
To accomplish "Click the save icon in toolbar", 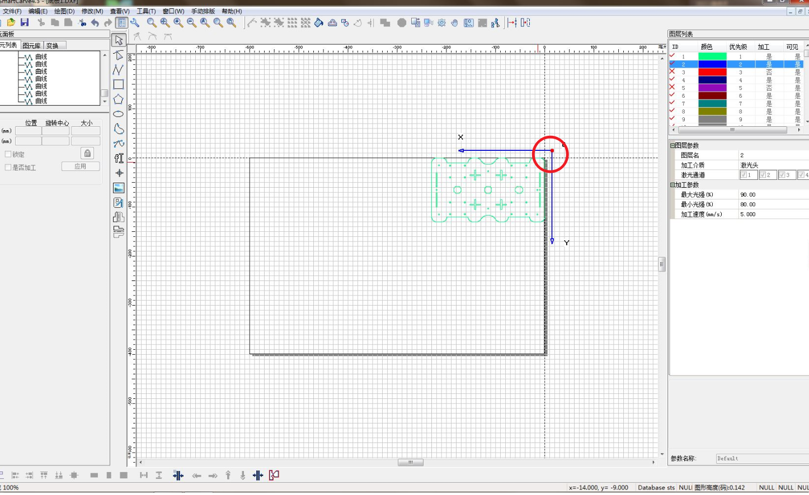I will click(x=25, y=22).
